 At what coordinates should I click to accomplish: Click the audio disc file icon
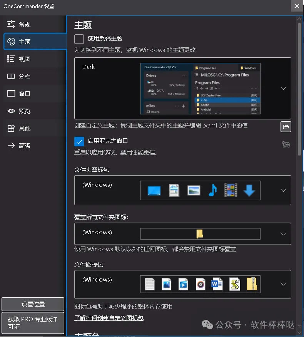(x=200, y=284)
